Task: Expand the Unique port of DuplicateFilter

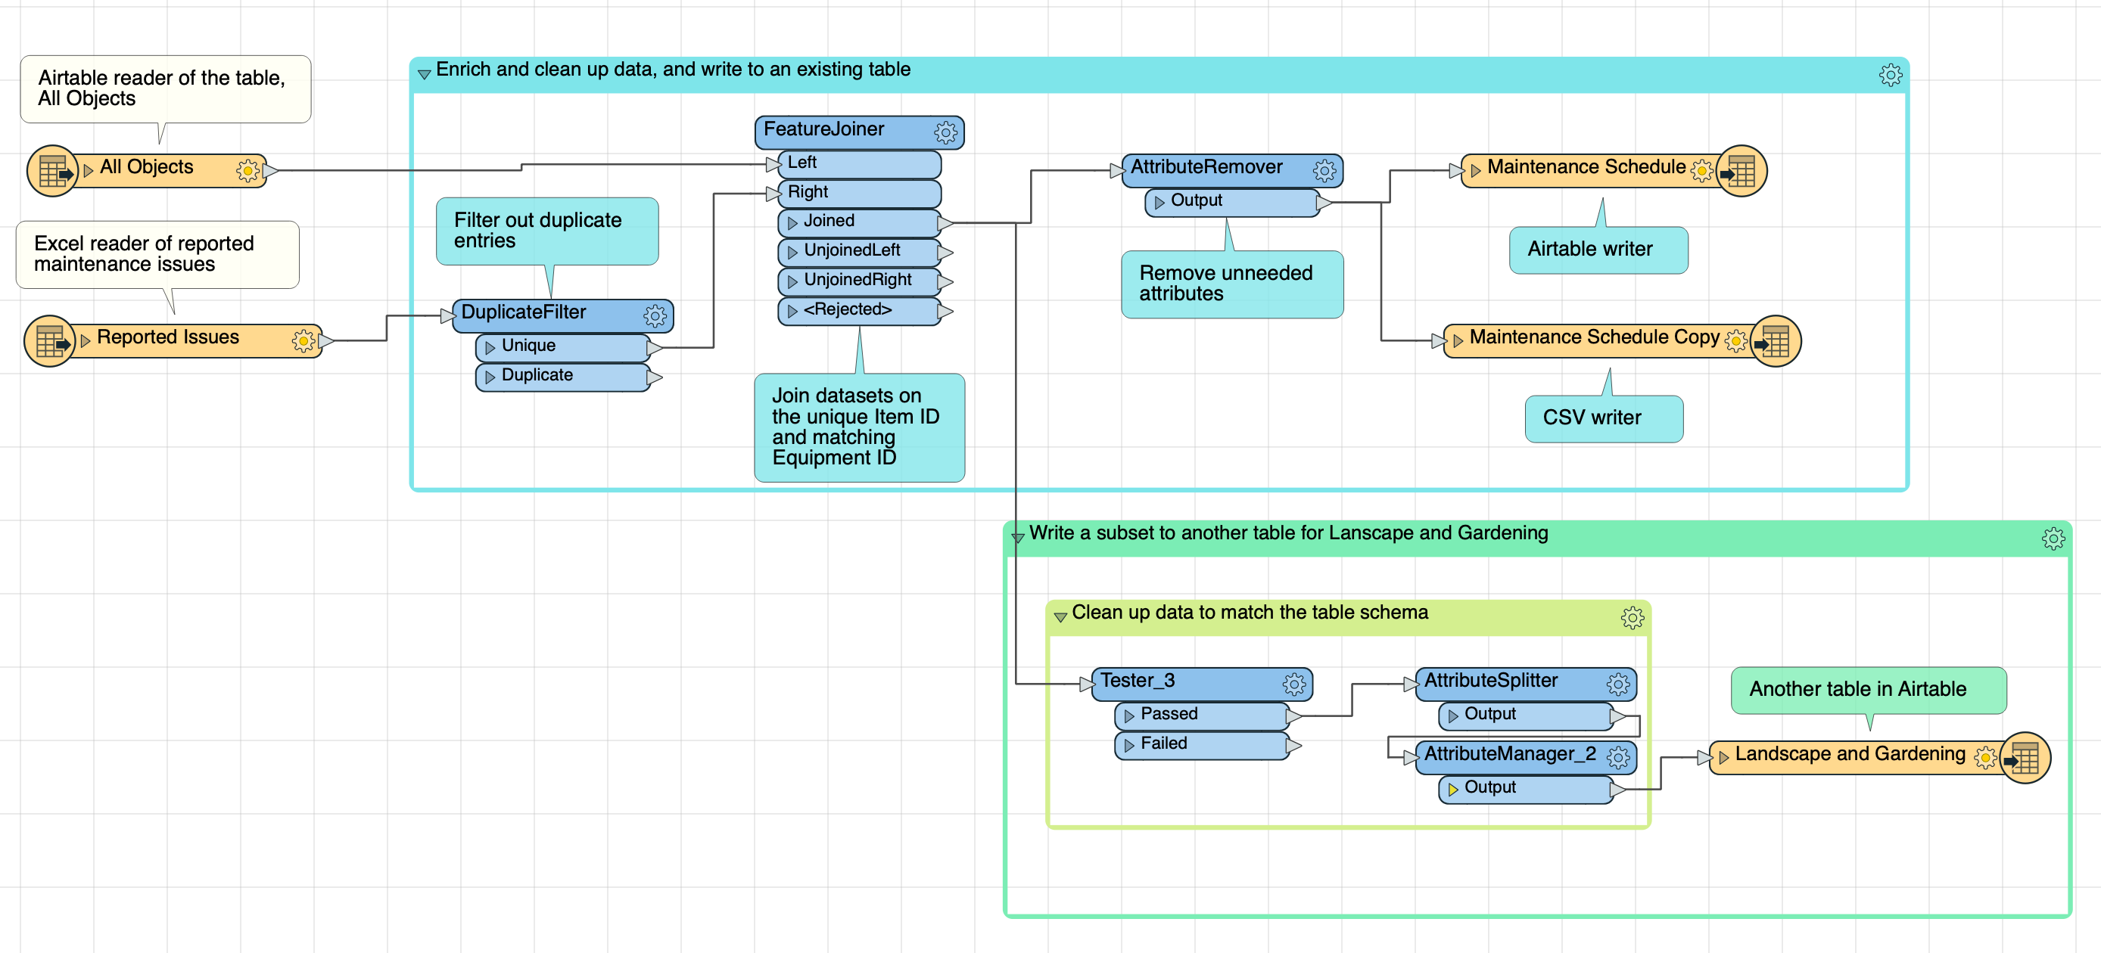Action: click(x=490, y=347)
